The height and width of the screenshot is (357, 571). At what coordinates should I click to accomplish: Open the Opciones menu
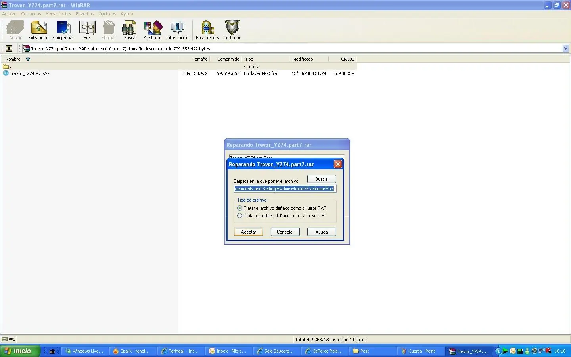click(107, 14)
